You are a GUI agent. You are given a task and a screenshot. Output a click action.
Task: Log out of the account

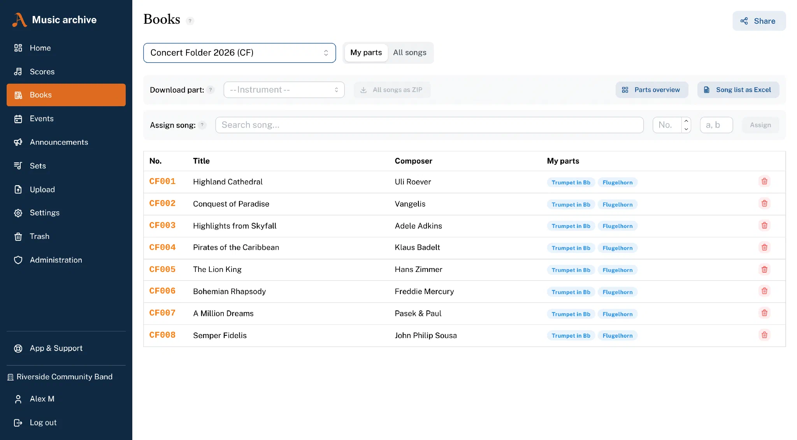[66, 422]
